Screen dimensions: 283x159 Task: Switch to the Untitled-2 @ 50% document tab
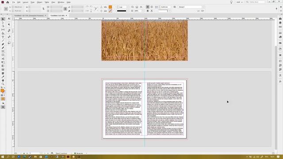coord(57,16)
